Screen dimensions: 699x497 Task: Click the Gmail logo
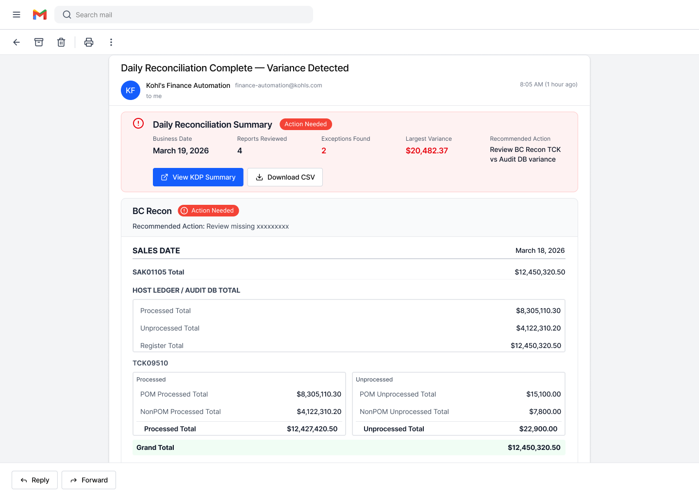point(40,15)
